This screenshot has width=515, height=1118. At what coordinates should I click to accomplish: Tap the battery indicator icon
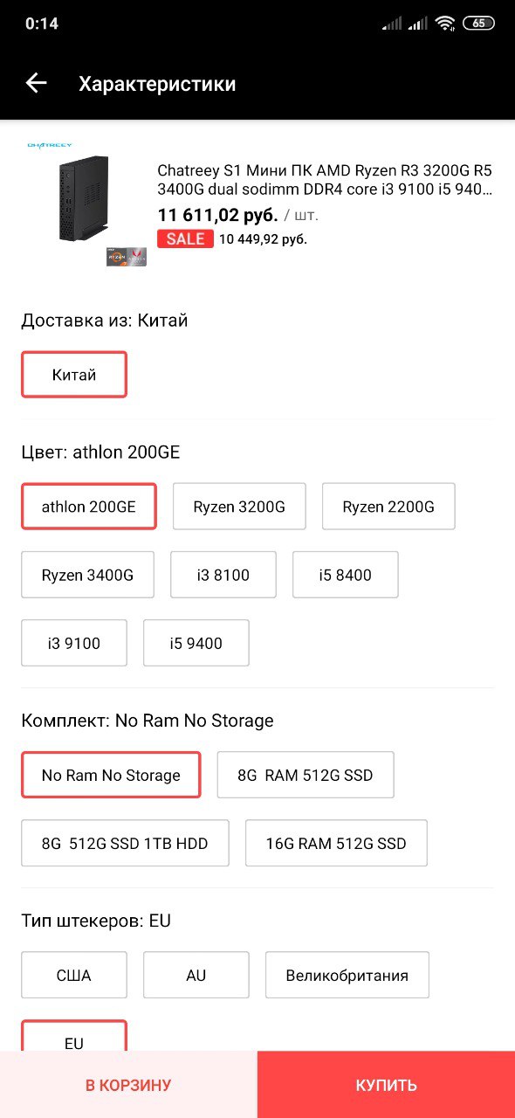click(478, 24)
